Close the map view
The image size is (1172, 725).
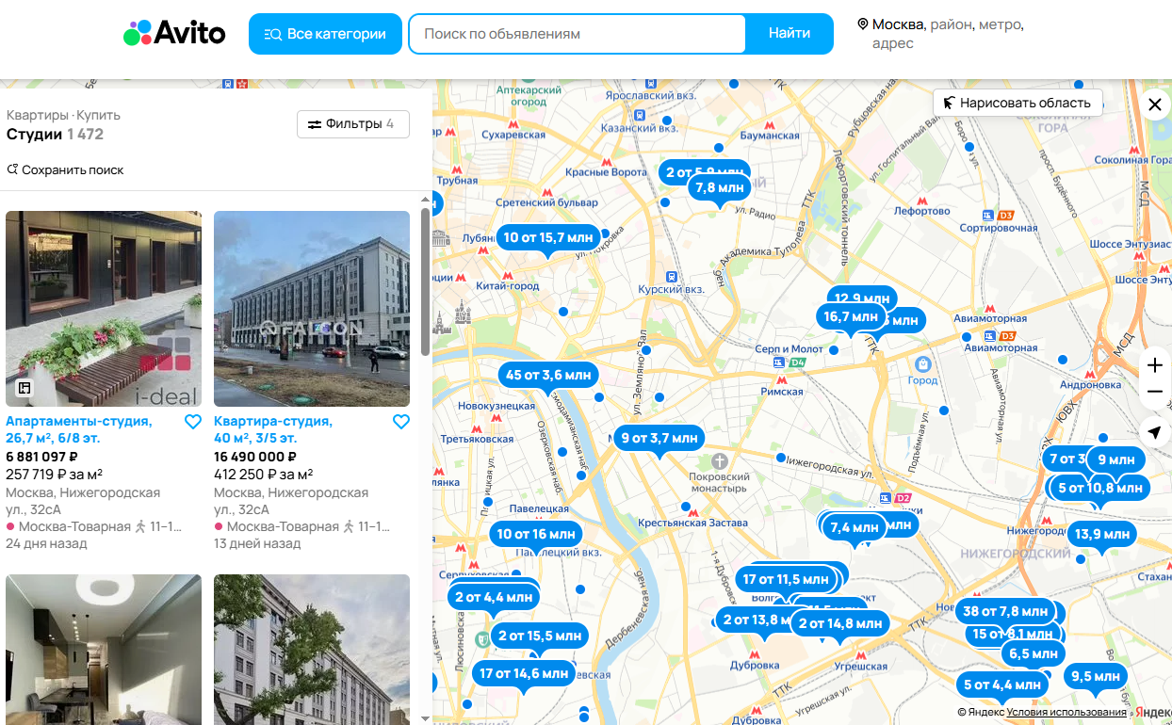(1155, 105)
